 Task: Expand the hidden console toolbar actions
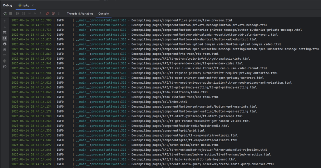coord(5,55)
